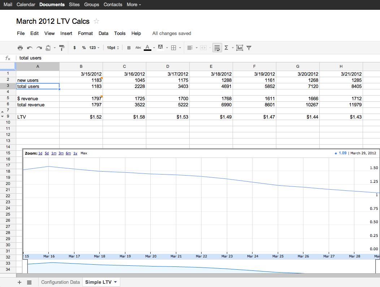Click the Add sheet plus icon

coord(20,282)
